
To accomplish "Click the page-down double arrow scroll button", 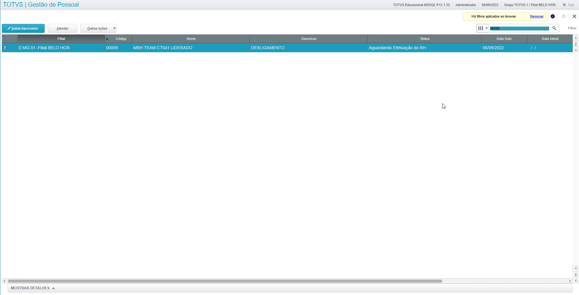I will 576,275.
